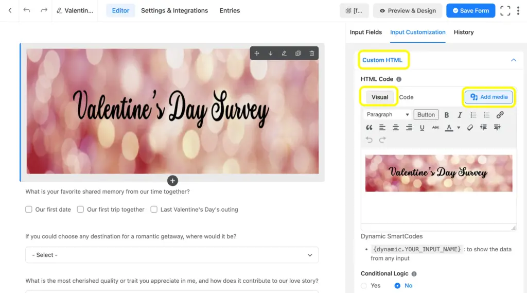Collapse the Custom HTML section
The image size is (527, 293).
click(514, 60)
